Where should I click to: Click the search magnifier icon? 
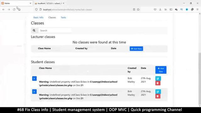pyautogui.click(x=34, y=30)
